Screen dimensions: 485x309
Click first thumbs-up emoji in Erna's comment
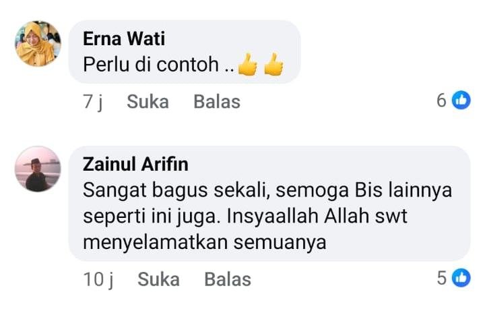click(247, 65)
